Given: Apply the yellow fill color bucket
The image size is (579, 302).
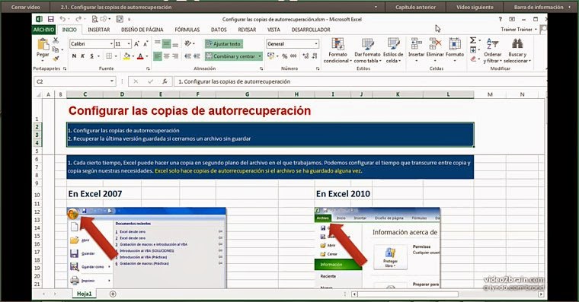Looking at the screenshot, I should pyautogui.click(x=126, y=56).
